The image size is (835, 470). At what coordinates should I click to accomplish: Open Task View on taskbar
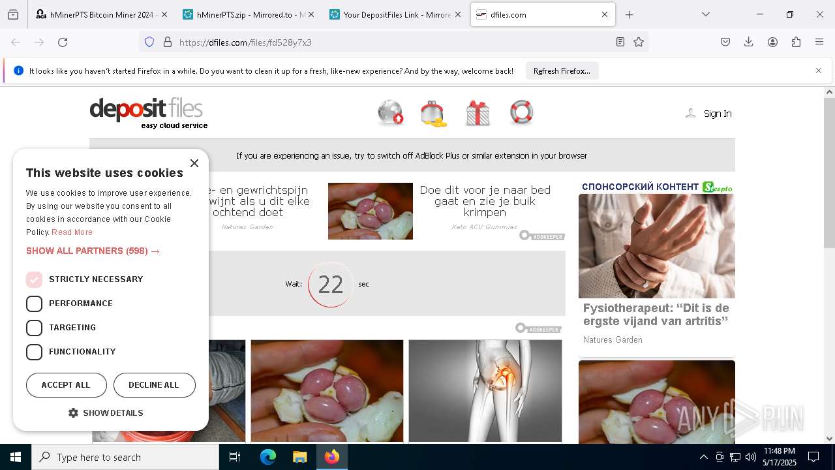235,457
